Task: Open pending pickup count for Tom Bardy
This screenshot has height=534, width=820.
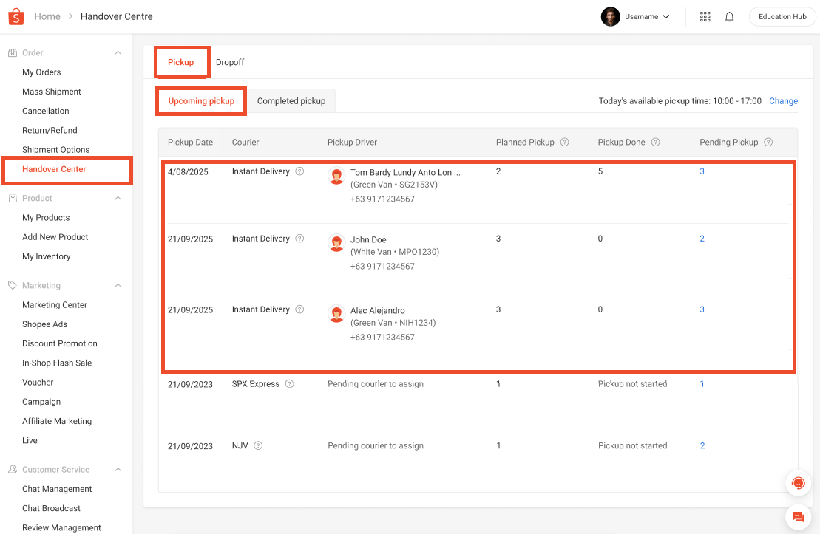Action: click(x=702, y=171)
